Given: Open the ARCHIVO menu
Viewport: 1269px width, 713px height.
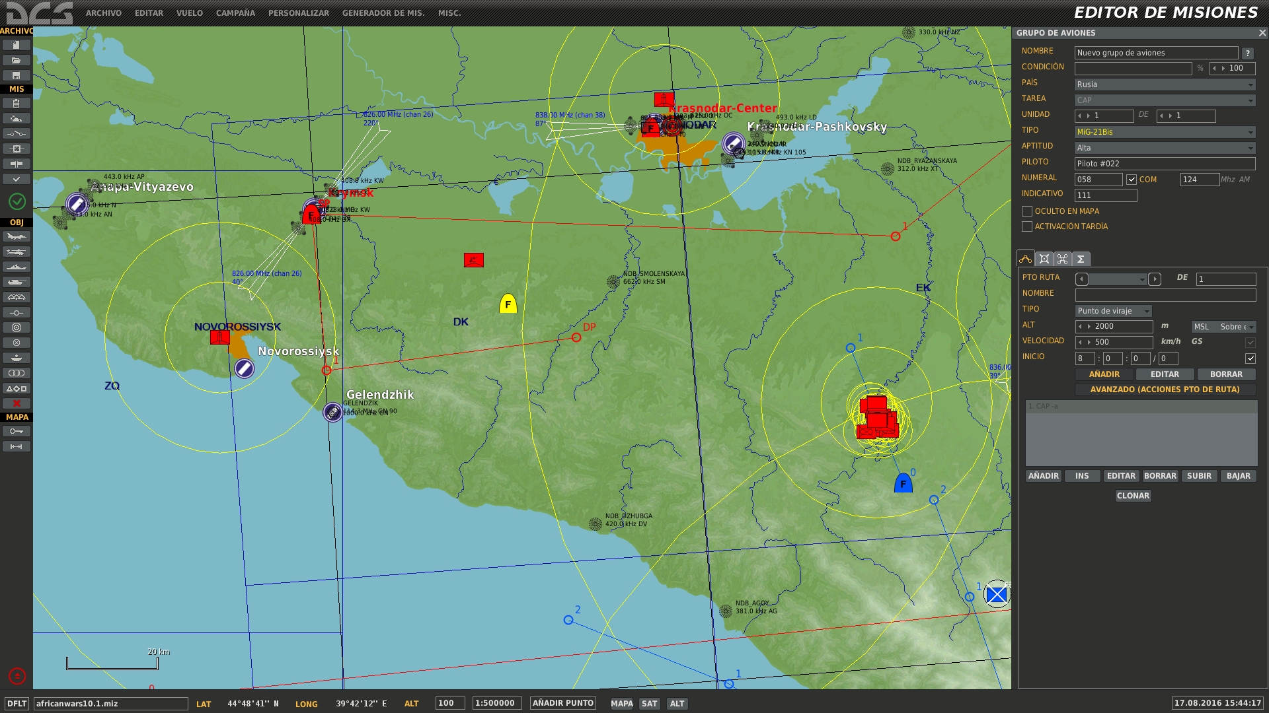Looking at the screenshot, I should (104, 13).
